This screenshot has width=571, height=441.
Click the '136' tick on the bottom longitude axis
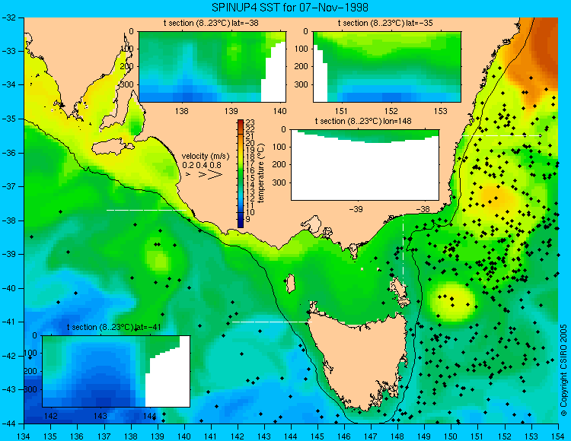(77, 436)
